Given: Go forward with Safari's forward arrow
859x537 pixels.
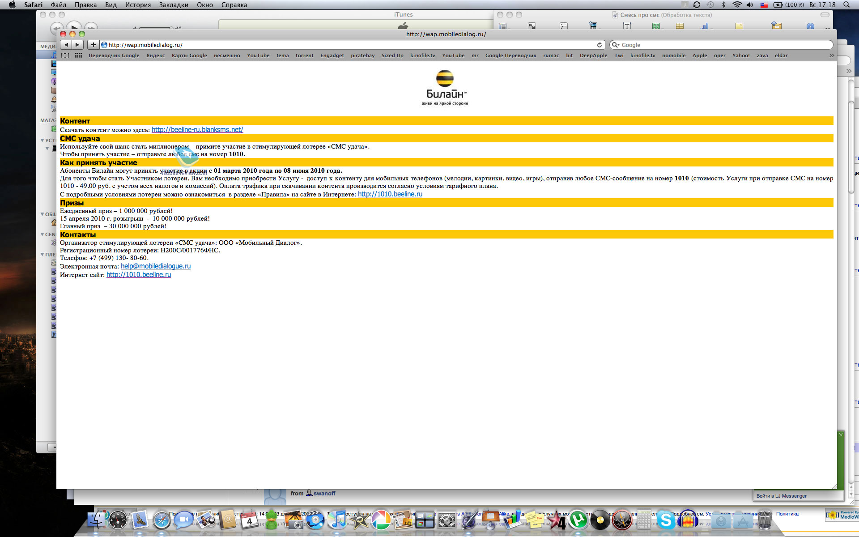Looking at the screenshot, I should pos(78,45).
